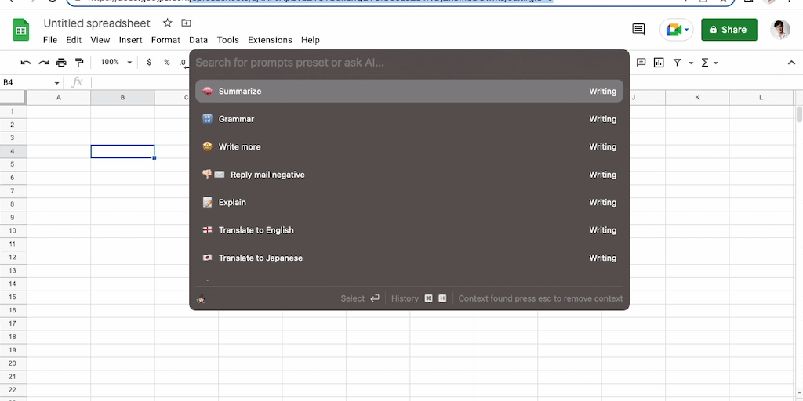Open the Format menu

[165, 40]
